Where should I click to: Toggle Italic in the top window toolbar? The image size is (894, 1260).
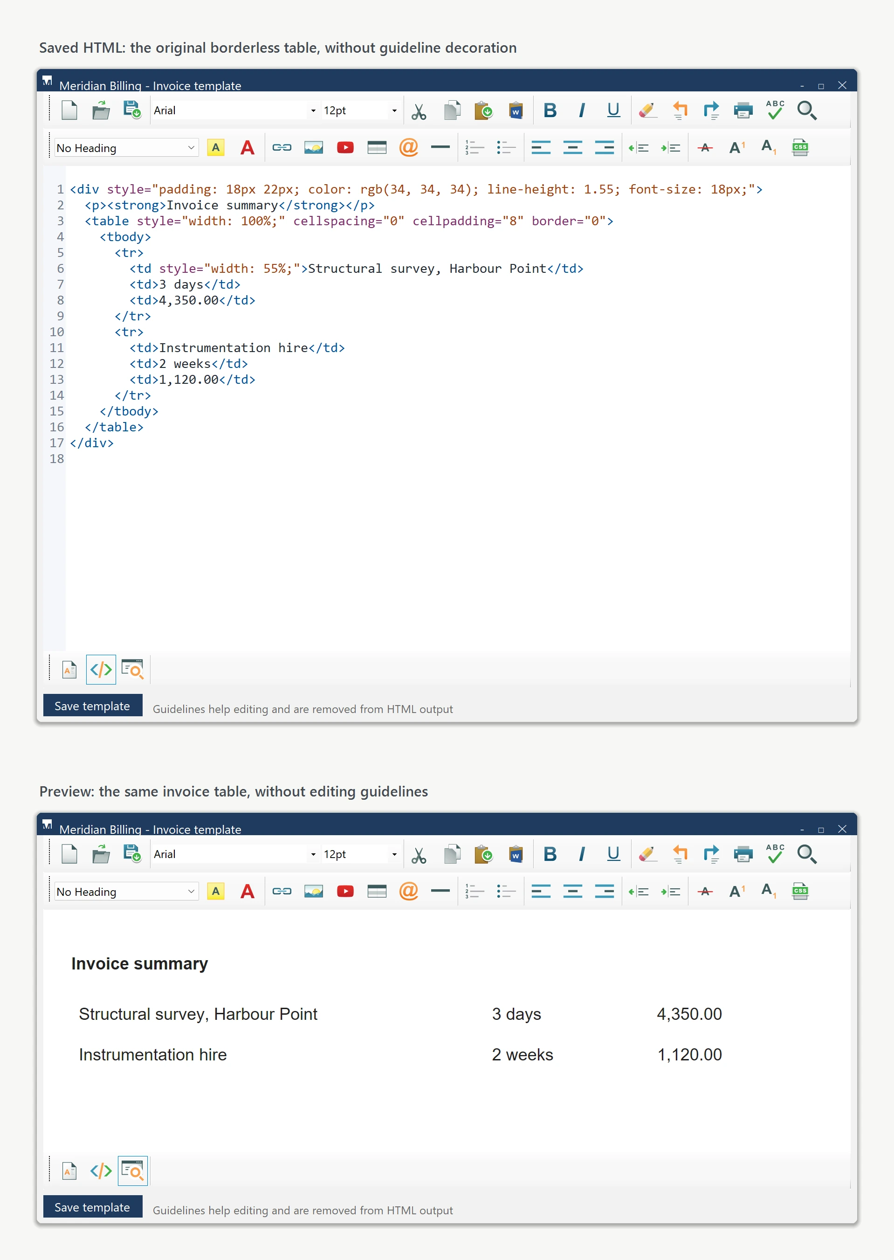[581, 111]
